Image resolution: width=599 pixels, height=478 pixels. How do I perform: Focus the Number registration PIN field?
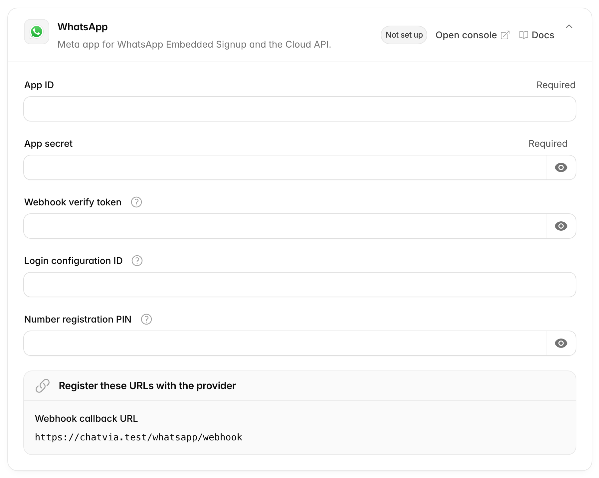point(285,343)
